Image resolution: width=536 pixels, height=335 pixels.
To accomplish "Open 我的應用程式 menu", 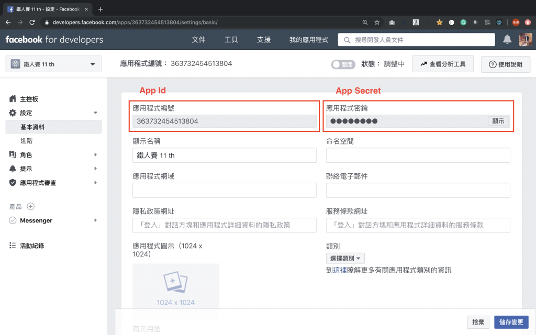I will (x=309, y=40).
